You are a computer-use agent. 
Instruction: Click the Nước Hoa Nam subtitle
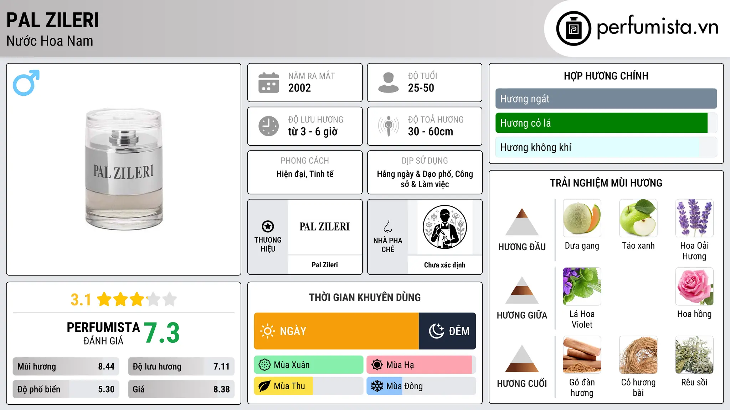coord(50,41)
